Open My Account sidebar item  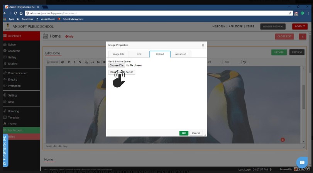click(22, 130)
